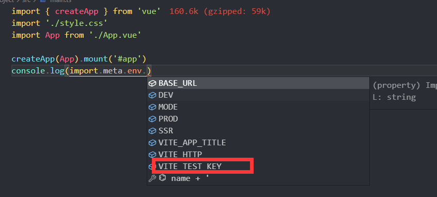The width and height of the screenshot is (437, 197).
Task: Select the BASE_URL autocomplete suggestion
Action: [x=258, y=83]
